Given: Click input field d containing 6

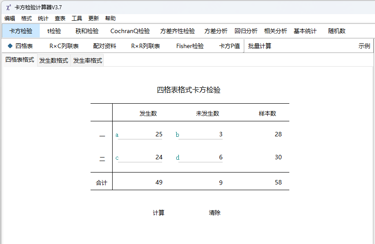Looking at the screenshot, I should (x=201, y=157).
